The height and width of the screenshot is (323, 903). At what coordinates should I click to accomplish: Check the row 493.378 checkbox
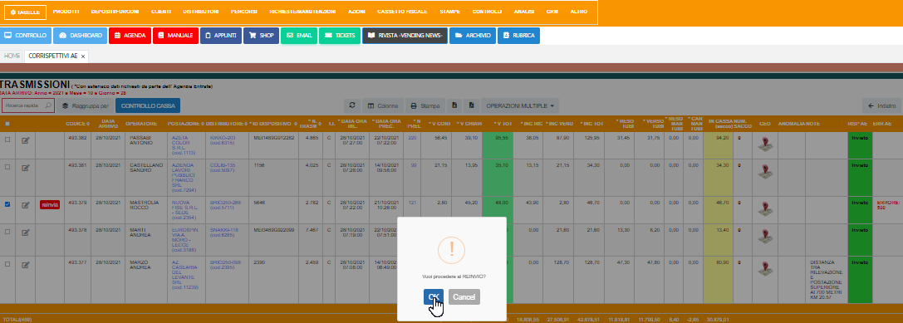(x=7, y=231)
